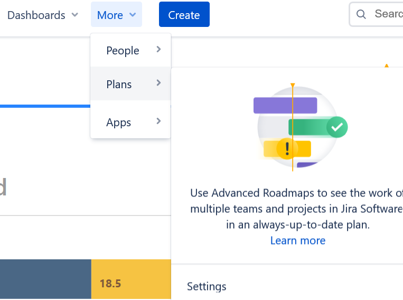Open the Dashboards dropdown menu
The height and width of the screenshot is (300, 403).
pos(42,15)
